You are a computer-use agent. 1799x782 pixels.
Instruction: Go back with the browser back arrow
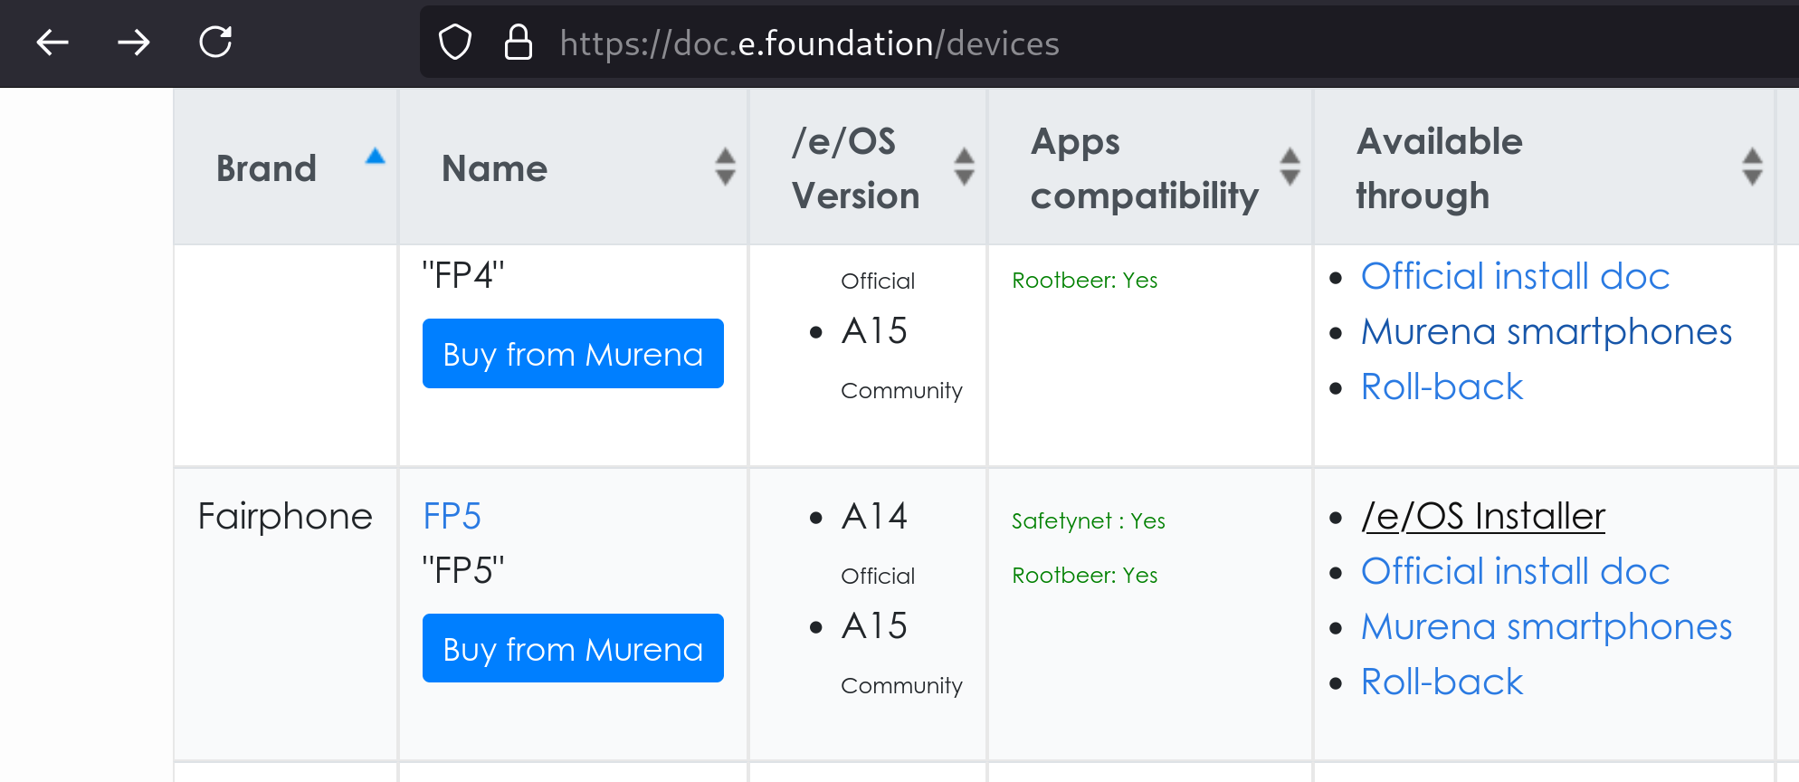click(52, 42)
